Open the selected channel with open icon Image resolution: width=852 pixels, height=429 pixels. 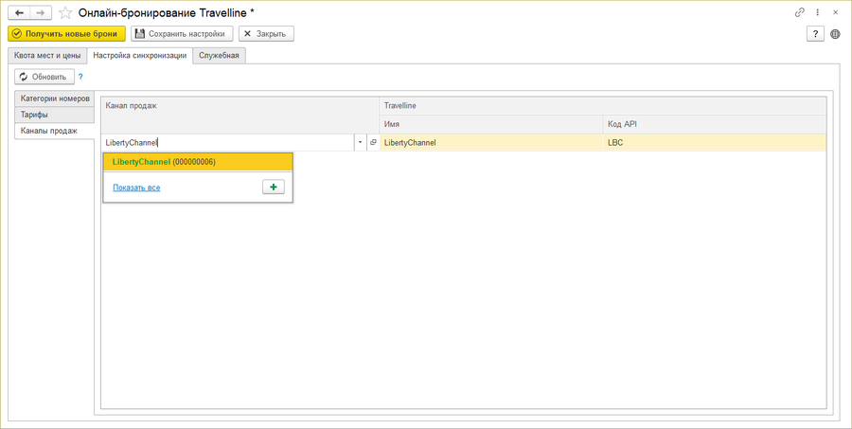click(x=373, y=142)
